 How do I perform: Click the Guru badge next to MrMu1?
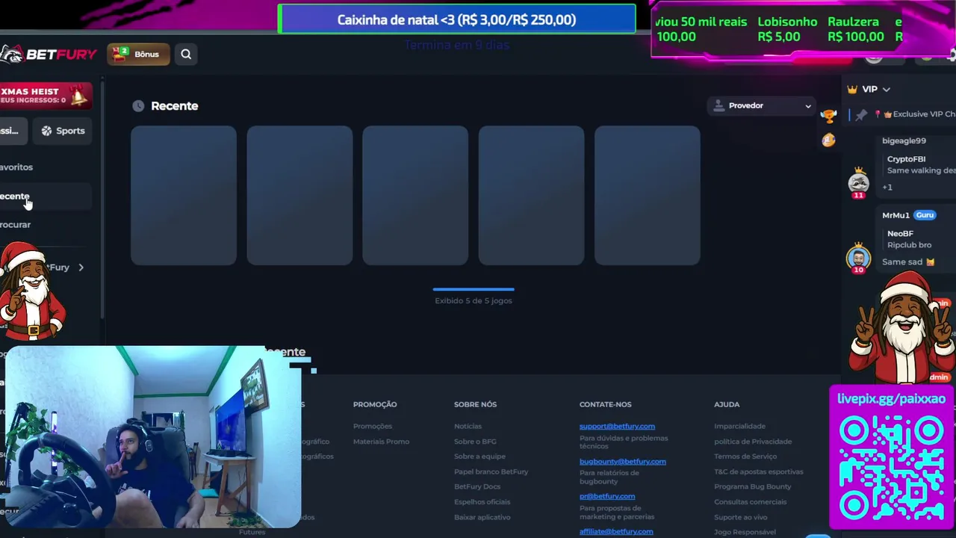click(925, 215)
